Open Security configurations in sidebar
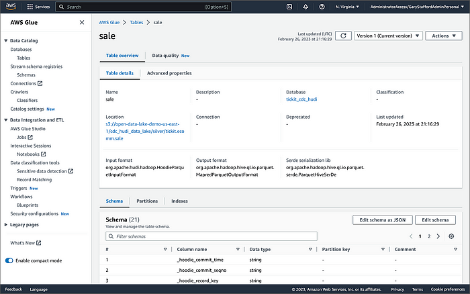Screen dimensions: 470x294 click(34, 213)
